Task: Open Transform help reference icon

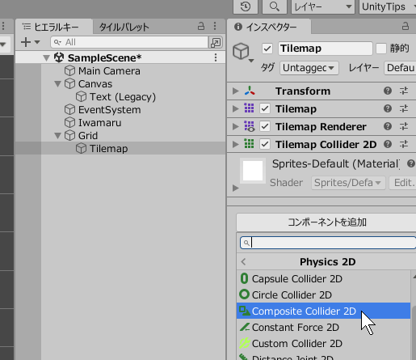Action: 388,91
